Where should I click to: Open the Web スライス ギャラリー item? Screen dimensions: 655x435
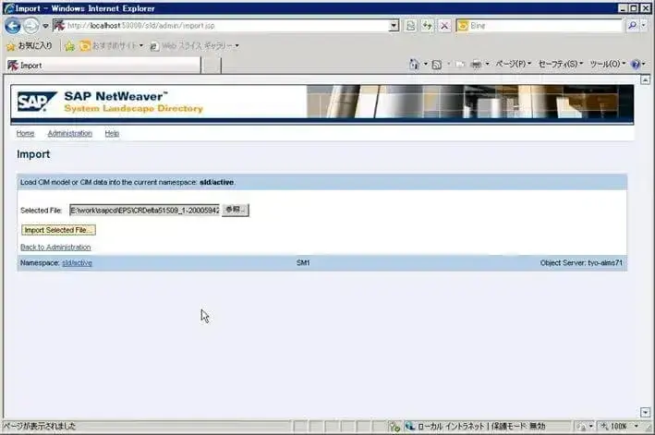point(194,46)
